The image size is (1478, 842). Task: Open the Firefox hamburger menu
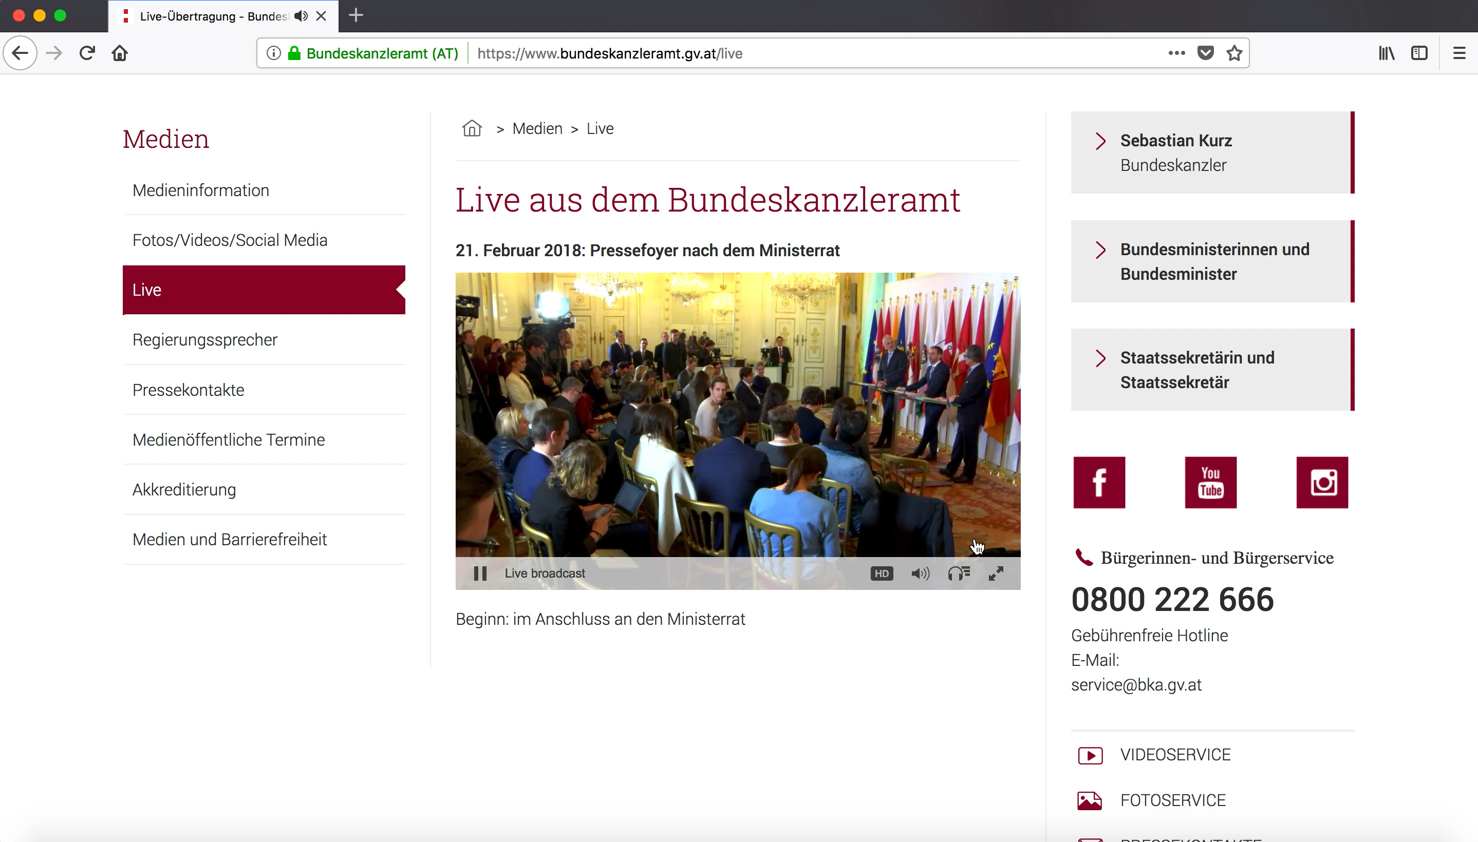pos(1460,53)
